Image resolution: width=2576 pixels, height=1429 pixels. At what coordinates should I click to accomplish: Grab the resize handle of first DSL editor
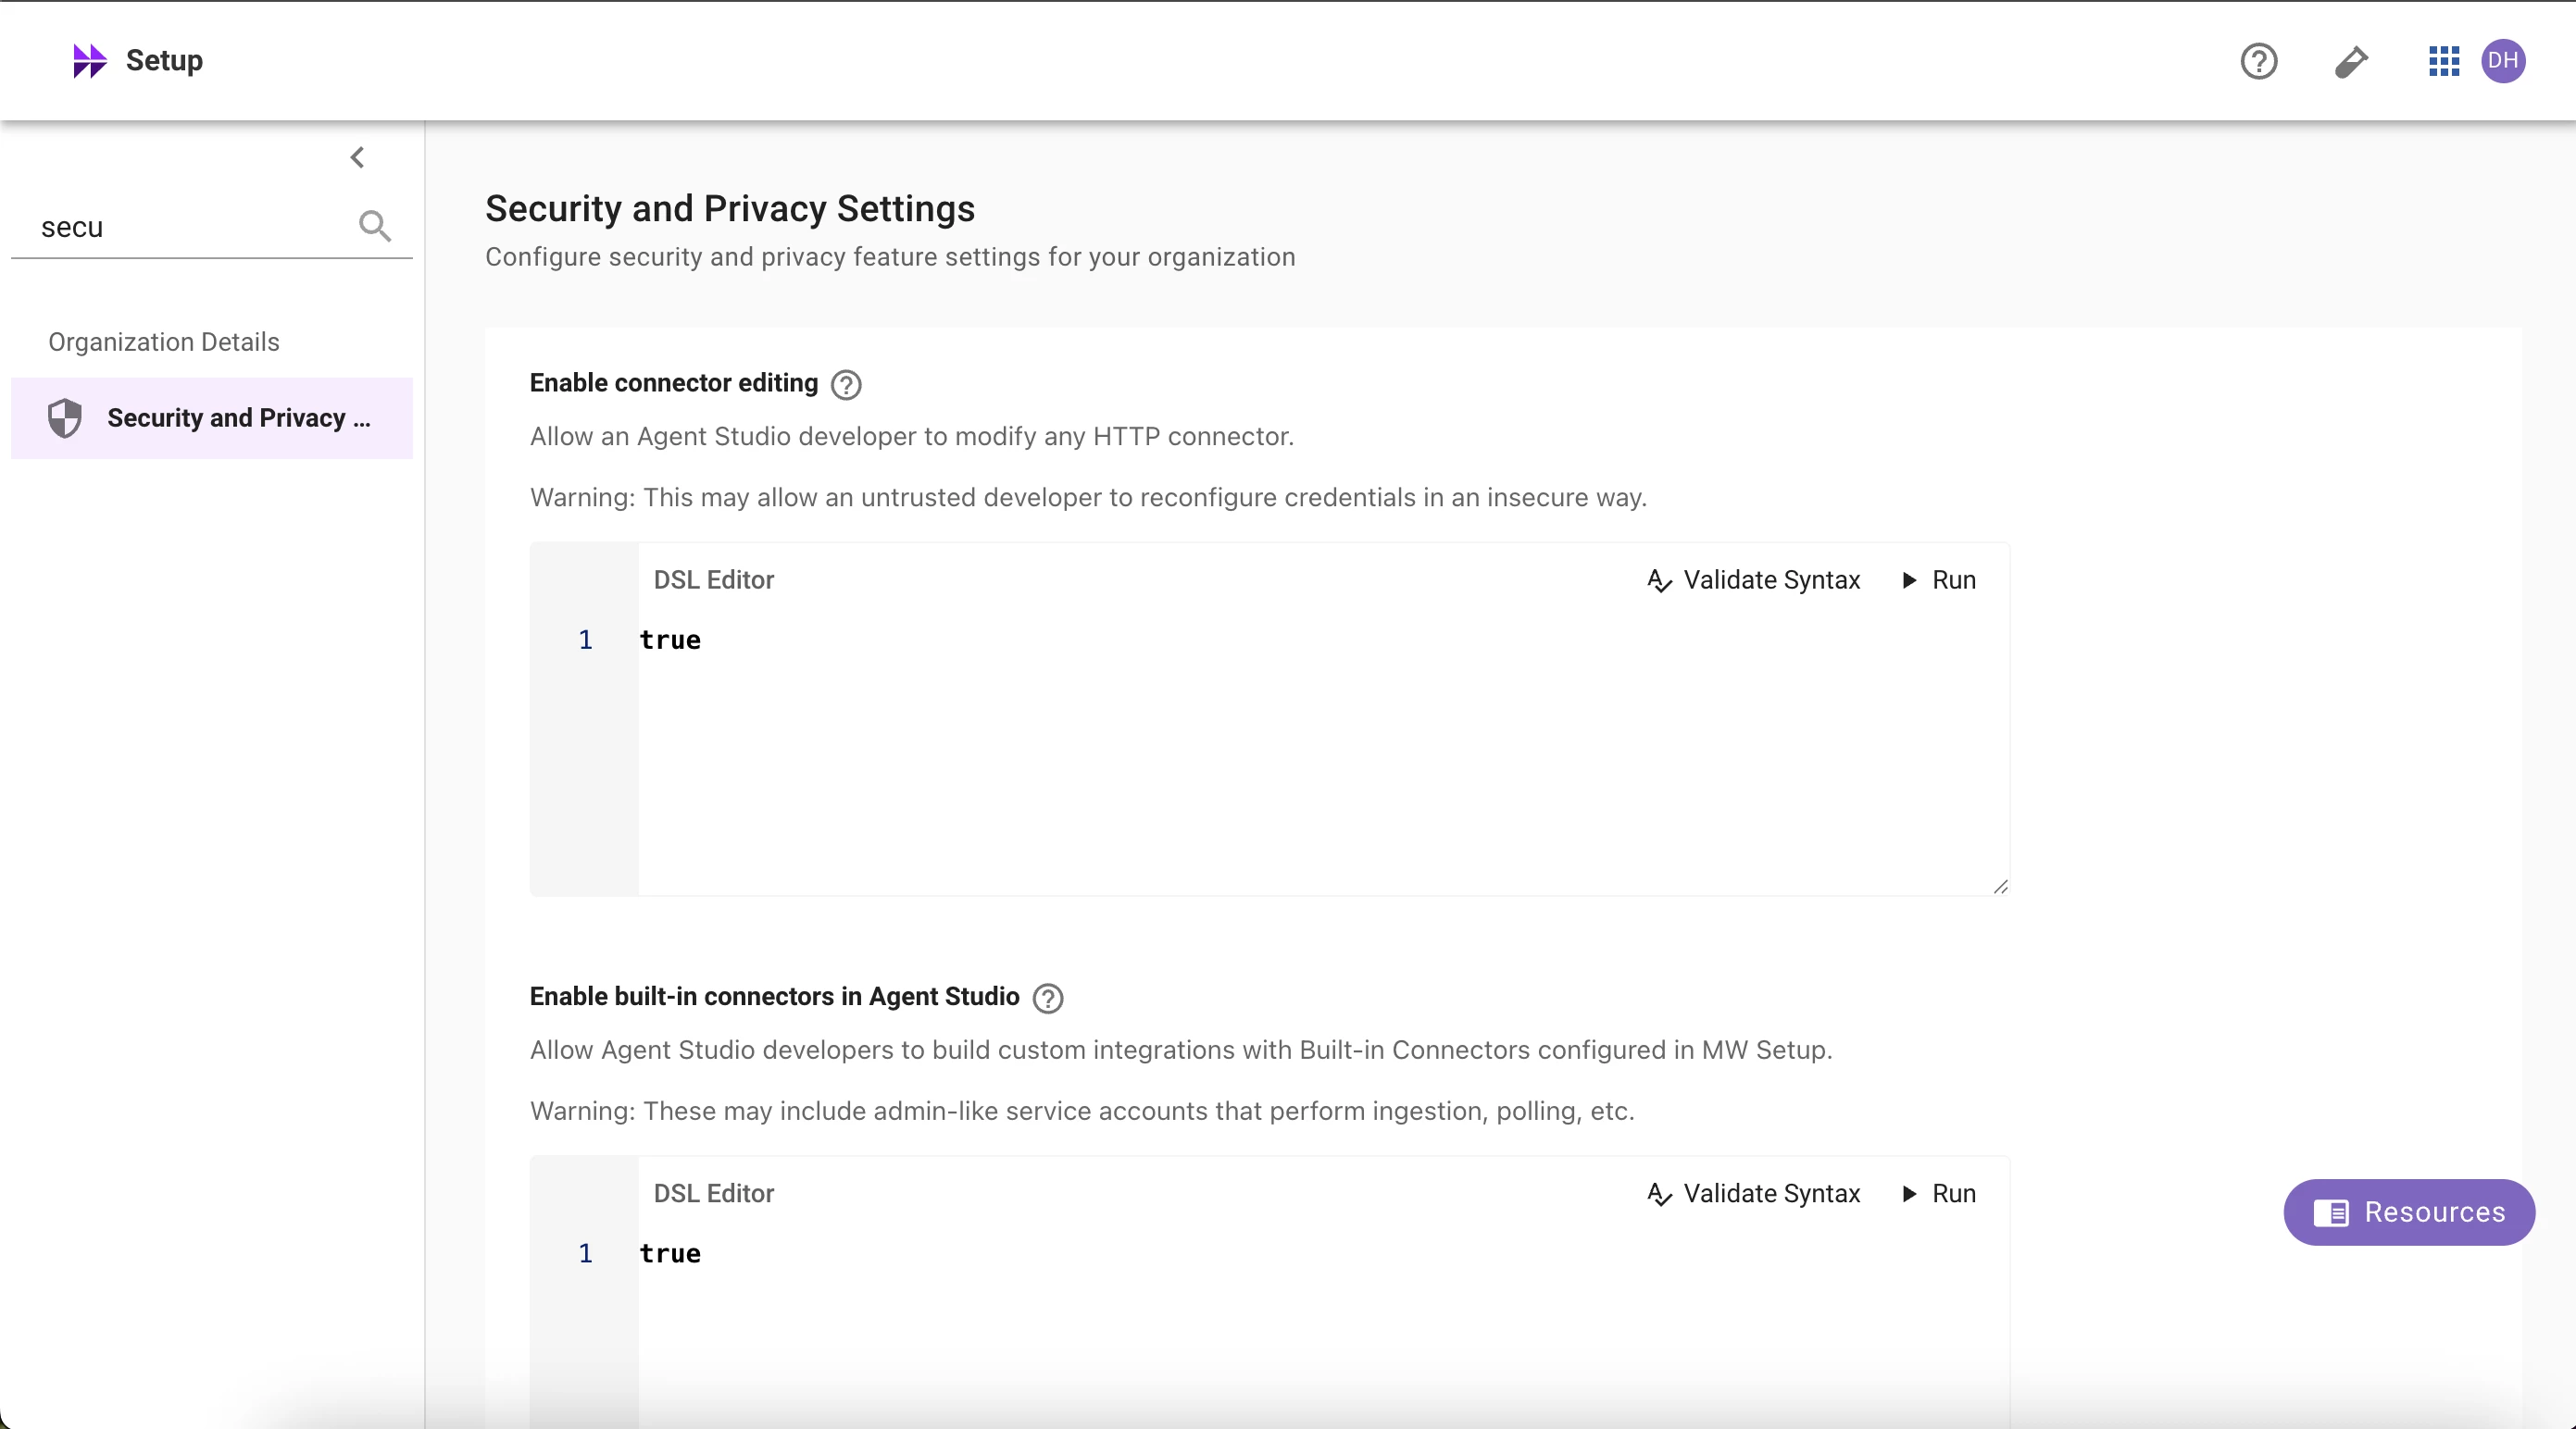point(2000,887)
